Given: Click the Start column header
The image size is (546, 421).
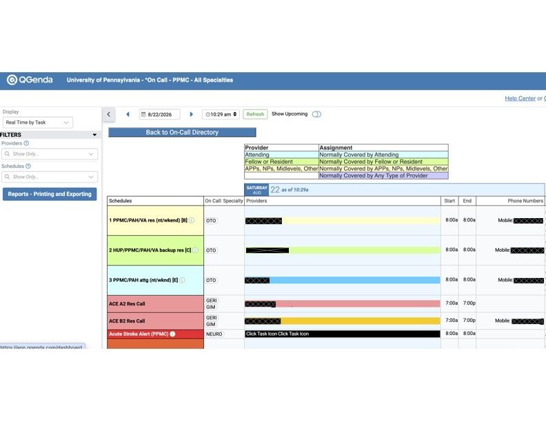Looking at the screenshot, I should point(449,201).
